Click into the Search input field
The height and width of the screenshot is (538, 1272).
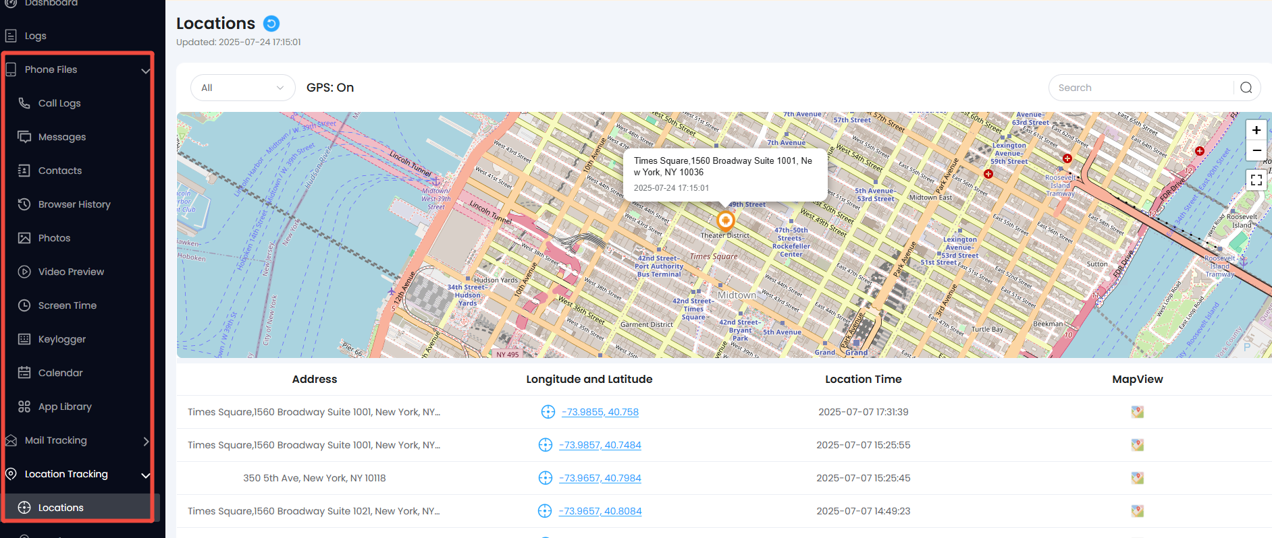(x=1141, y=88)
